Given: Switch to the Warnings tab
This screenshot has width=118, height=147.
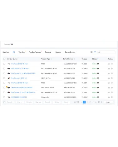Looking at the screenshot, I should tap(22, 52).
